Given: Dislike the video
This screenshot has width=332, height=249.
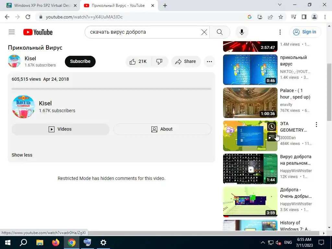Looking at the screenshot, I should [160, 61].
